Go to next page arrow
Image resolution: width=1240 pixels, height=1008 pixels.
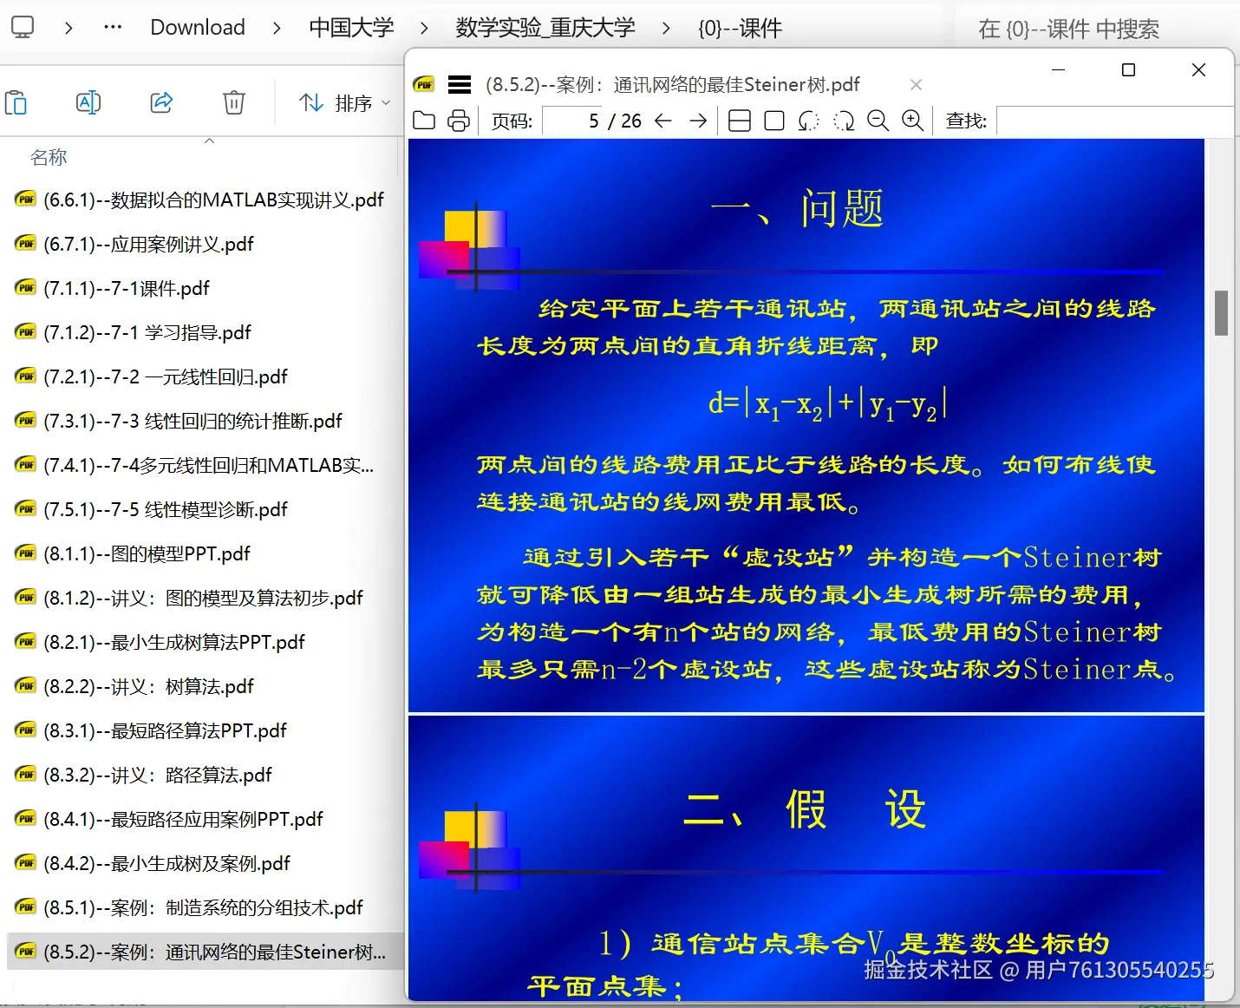tap(698, 121)
